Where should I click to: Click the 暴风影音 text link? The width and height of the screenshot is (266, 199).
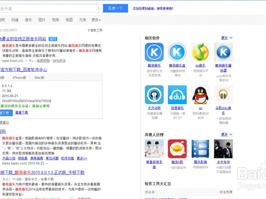200,162
